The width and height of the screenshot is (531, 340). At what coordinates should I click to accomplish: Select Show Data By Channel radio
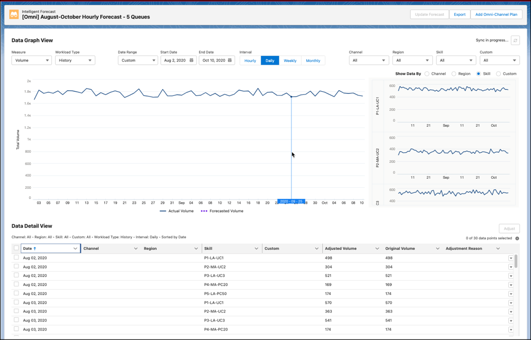click(427, 74)
